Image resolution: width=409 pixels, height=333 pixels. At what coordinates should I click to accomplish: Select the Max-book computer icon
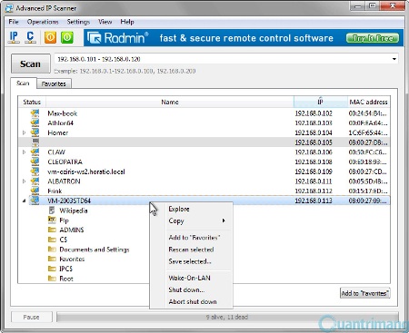click(35, 113)
